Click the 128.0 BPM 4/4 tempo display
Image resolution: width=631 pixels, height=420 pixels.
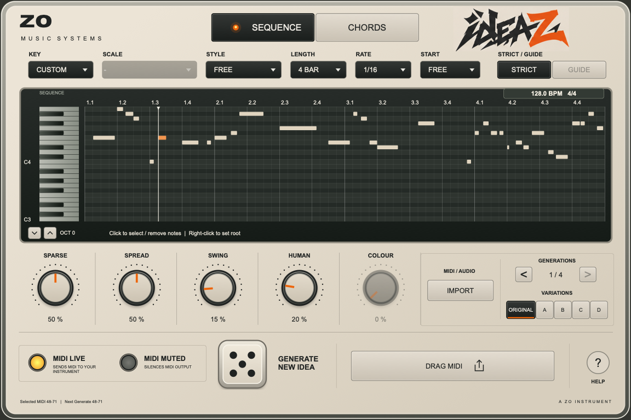click(x=553, y=94)
